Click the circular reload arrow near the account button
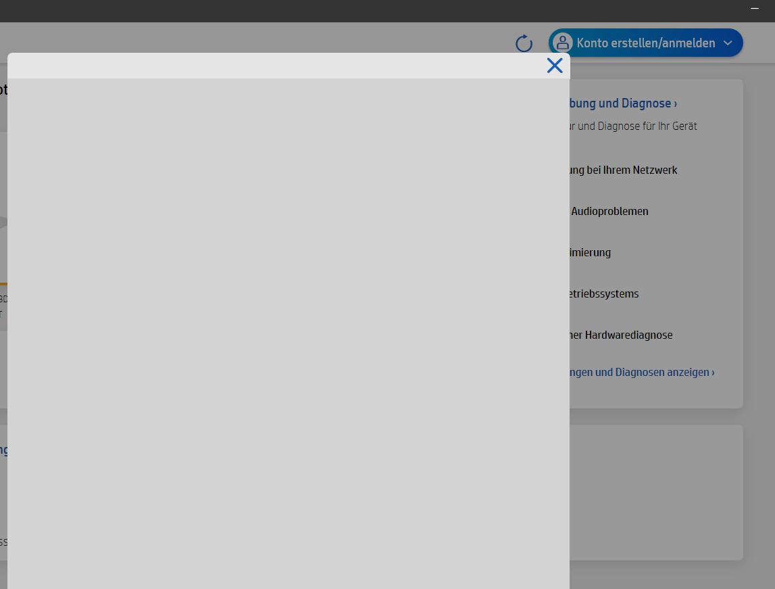The height and width of the screenshot is (589, 775). tap(524, 43)
